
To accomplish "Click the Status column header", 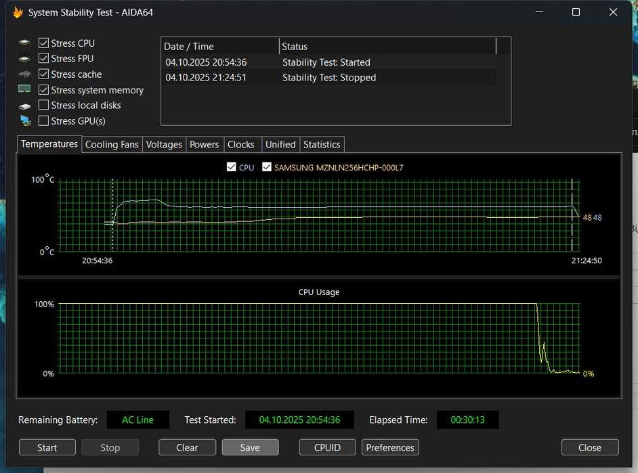I will pyautogui.click(x=388, y=46).
